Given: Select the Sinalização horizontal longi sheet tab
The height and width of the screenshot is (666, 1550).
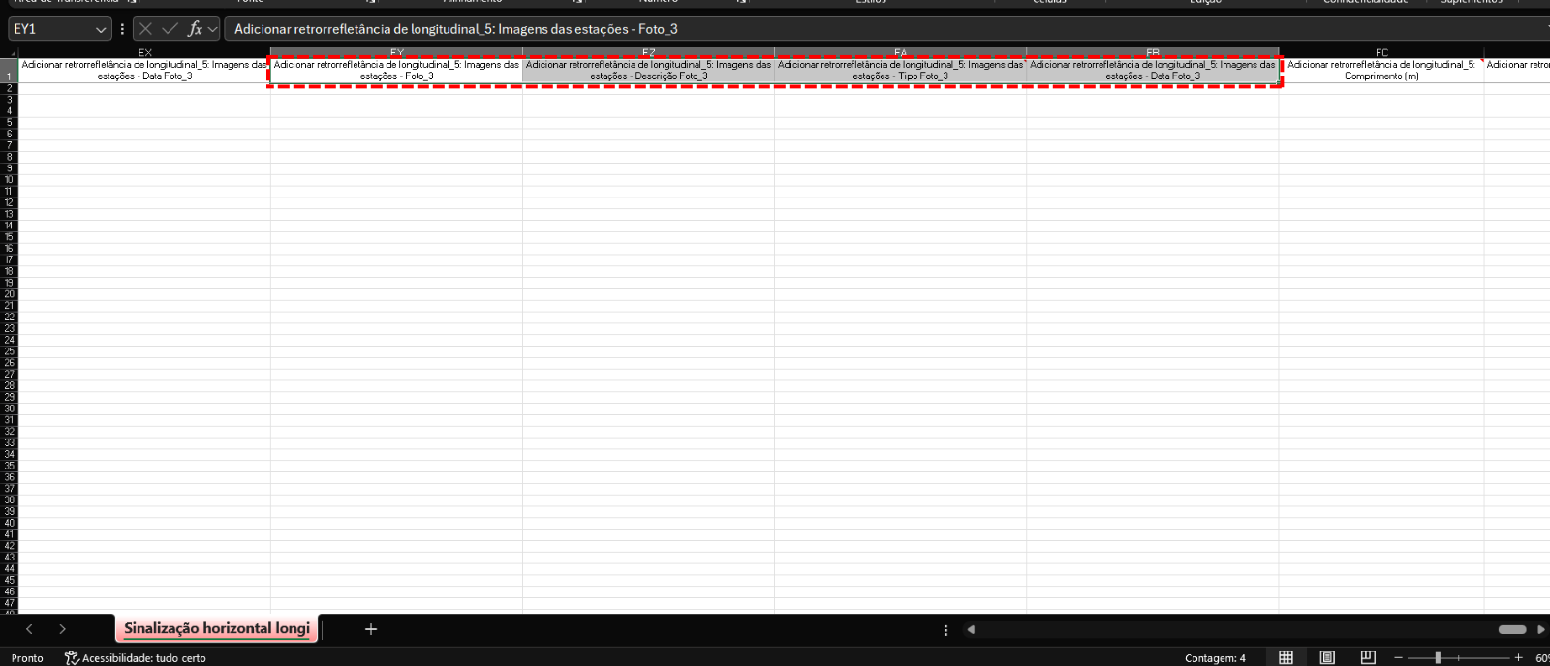Looking at the screenshot, I should pyautogui.click(x=216, y=629).
